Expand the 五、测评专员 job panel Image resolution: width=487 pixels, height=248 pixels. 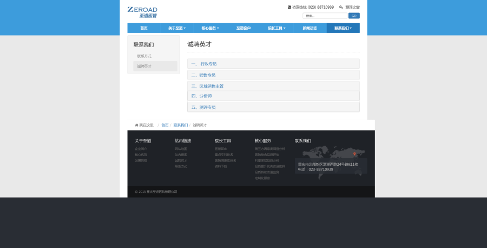tap(273, 107)
